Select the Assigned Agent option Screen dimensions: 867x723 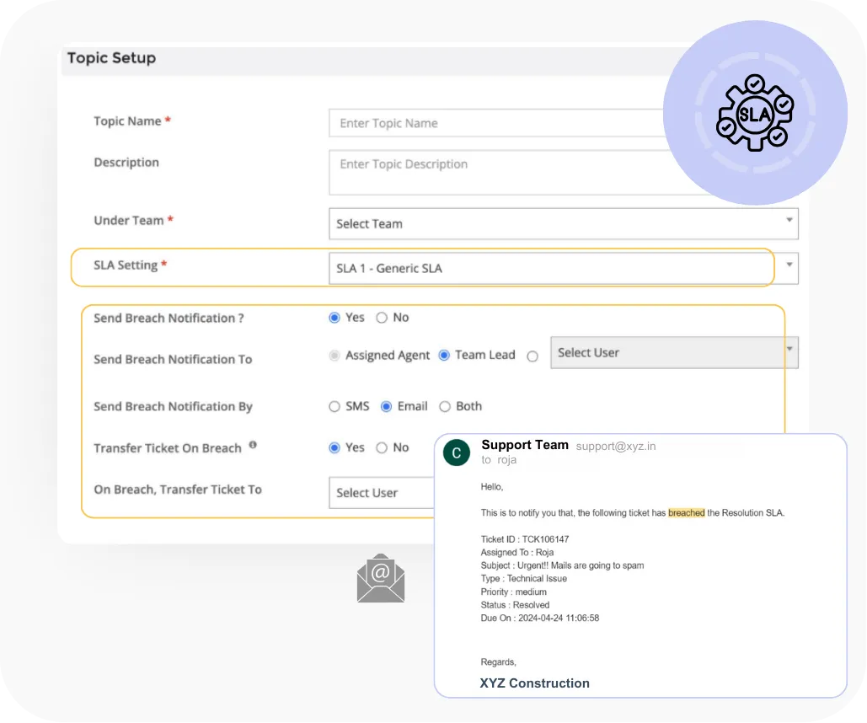(x=334, y=355)
